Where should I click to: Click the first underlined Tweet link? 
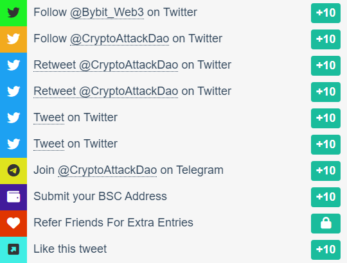(49, 117)
